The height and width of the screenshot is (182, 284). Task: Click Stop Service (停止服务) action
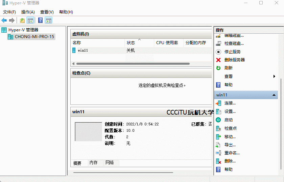point(232,52)
